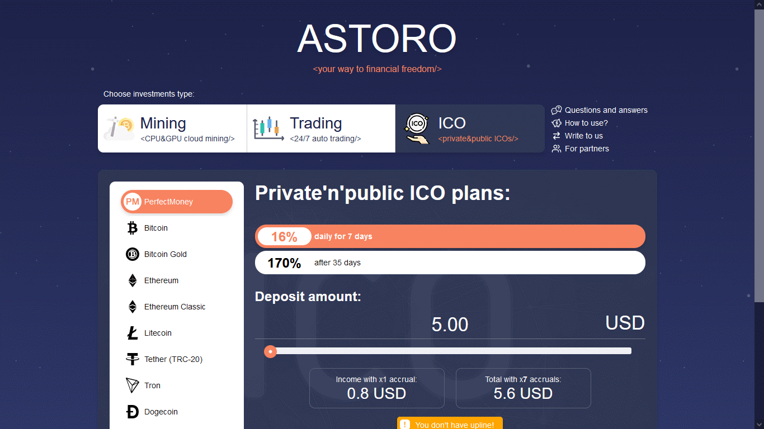Click the Bitcoin Gold coin icon
Screen dimensions: 764x429
click(x=133, y=254)
